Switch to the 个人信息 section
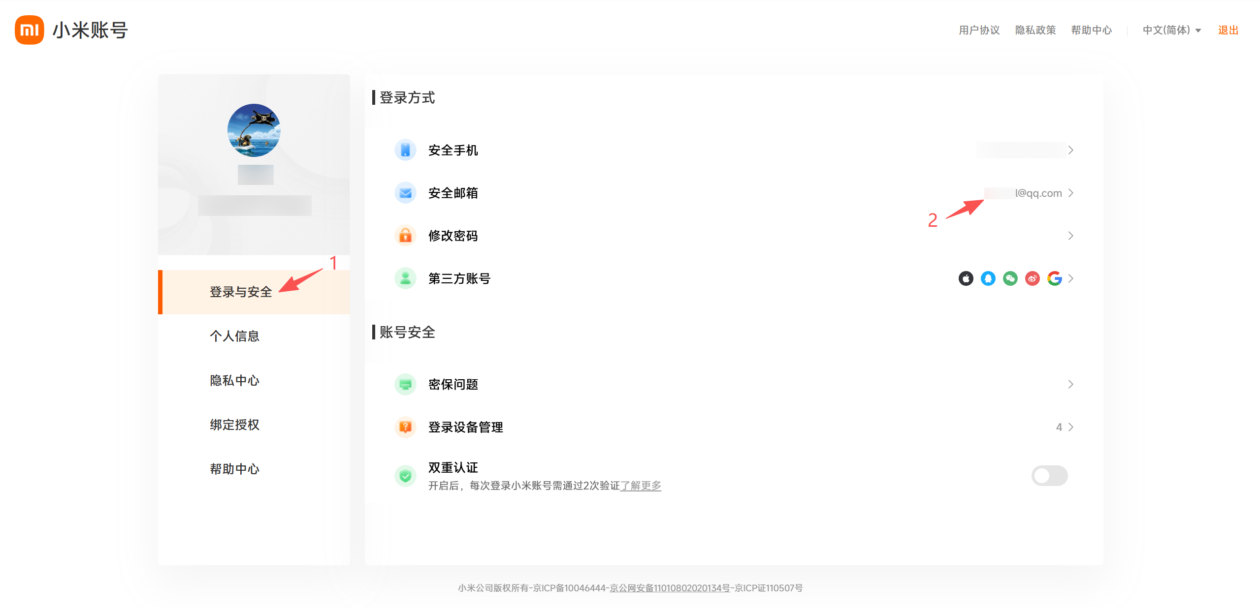Image resolution: width=1260 pixels, height=609 pixels. (x=235, y=335)
